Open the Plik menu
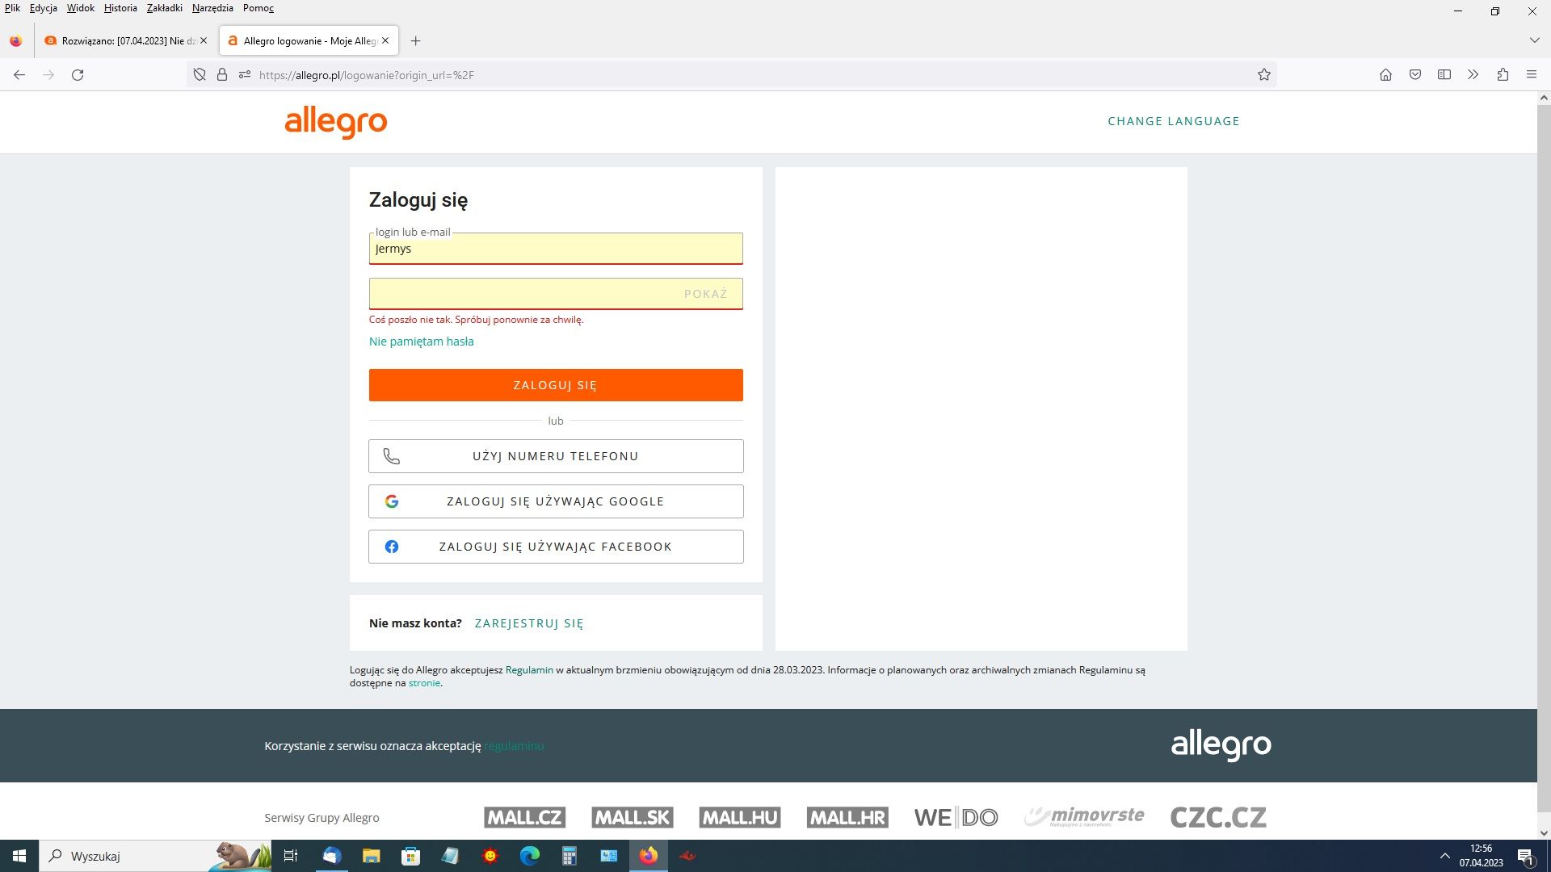 12,8
